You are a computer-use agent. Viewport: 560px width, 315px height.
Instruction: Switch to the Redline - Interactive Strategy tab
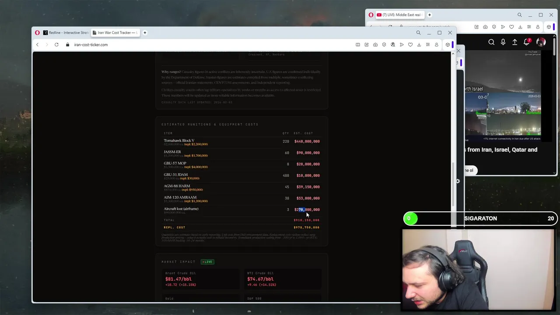coord(65,32)
